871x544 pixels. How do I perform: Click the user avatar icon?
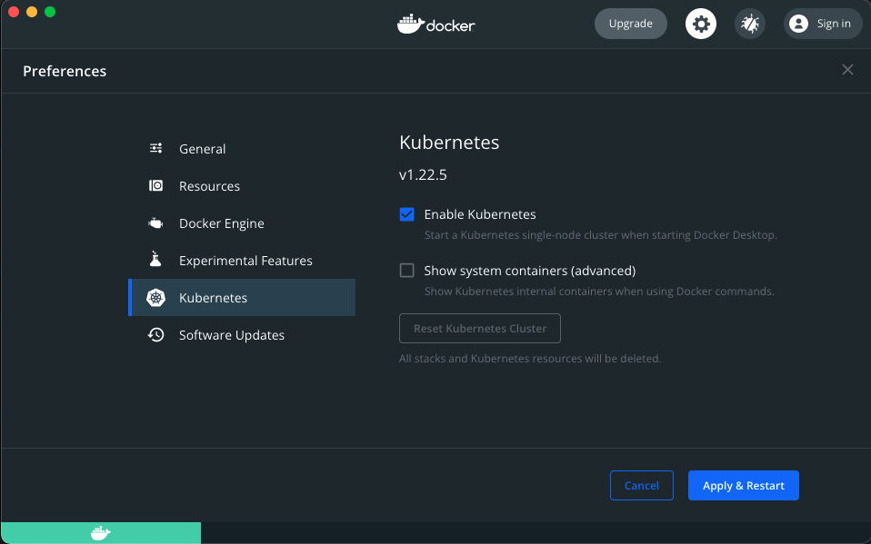coord(798,24)
